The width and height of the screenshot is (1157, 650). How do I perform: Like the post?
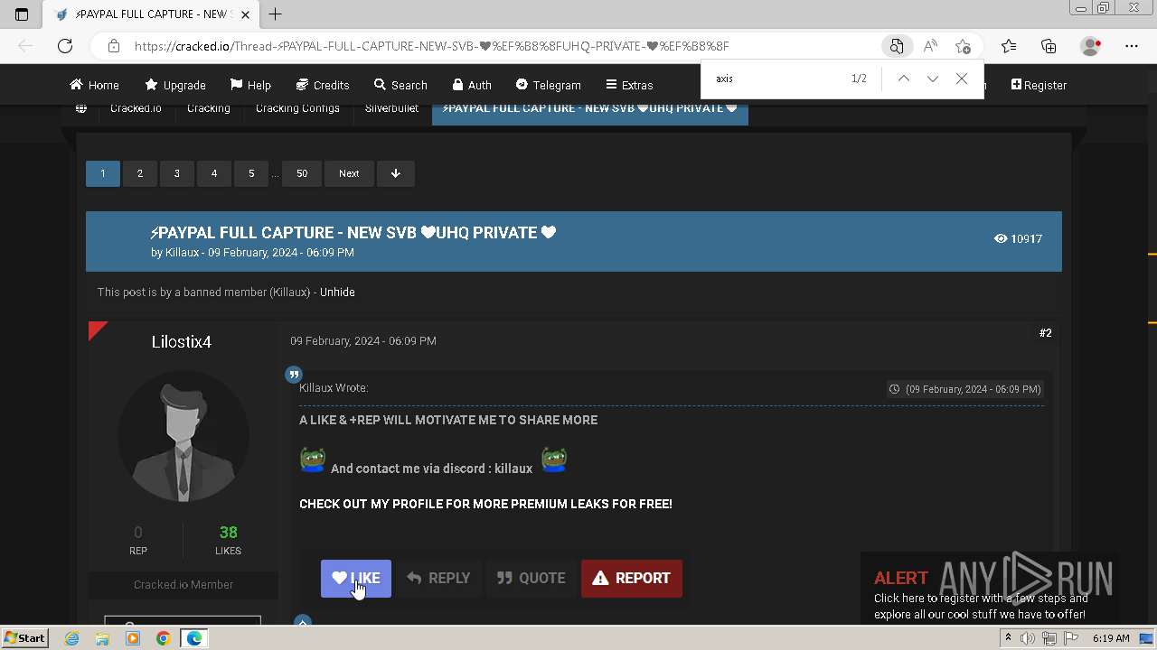point(356,579)
